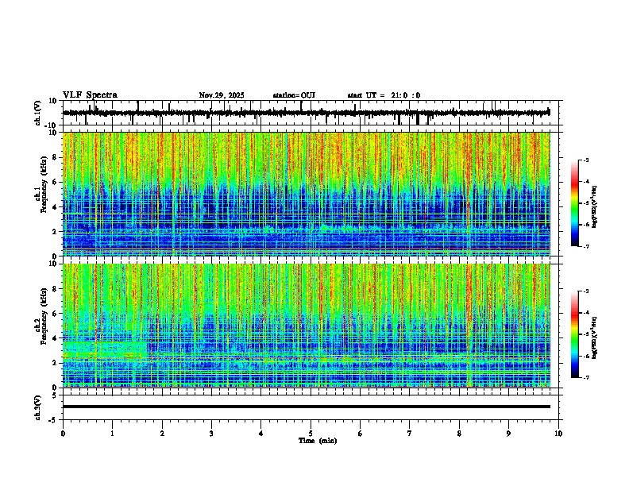This screenshot has height=486, width=629.
Task: Click inside the ch.1 spectrogram panel
Action: point(307,194)
